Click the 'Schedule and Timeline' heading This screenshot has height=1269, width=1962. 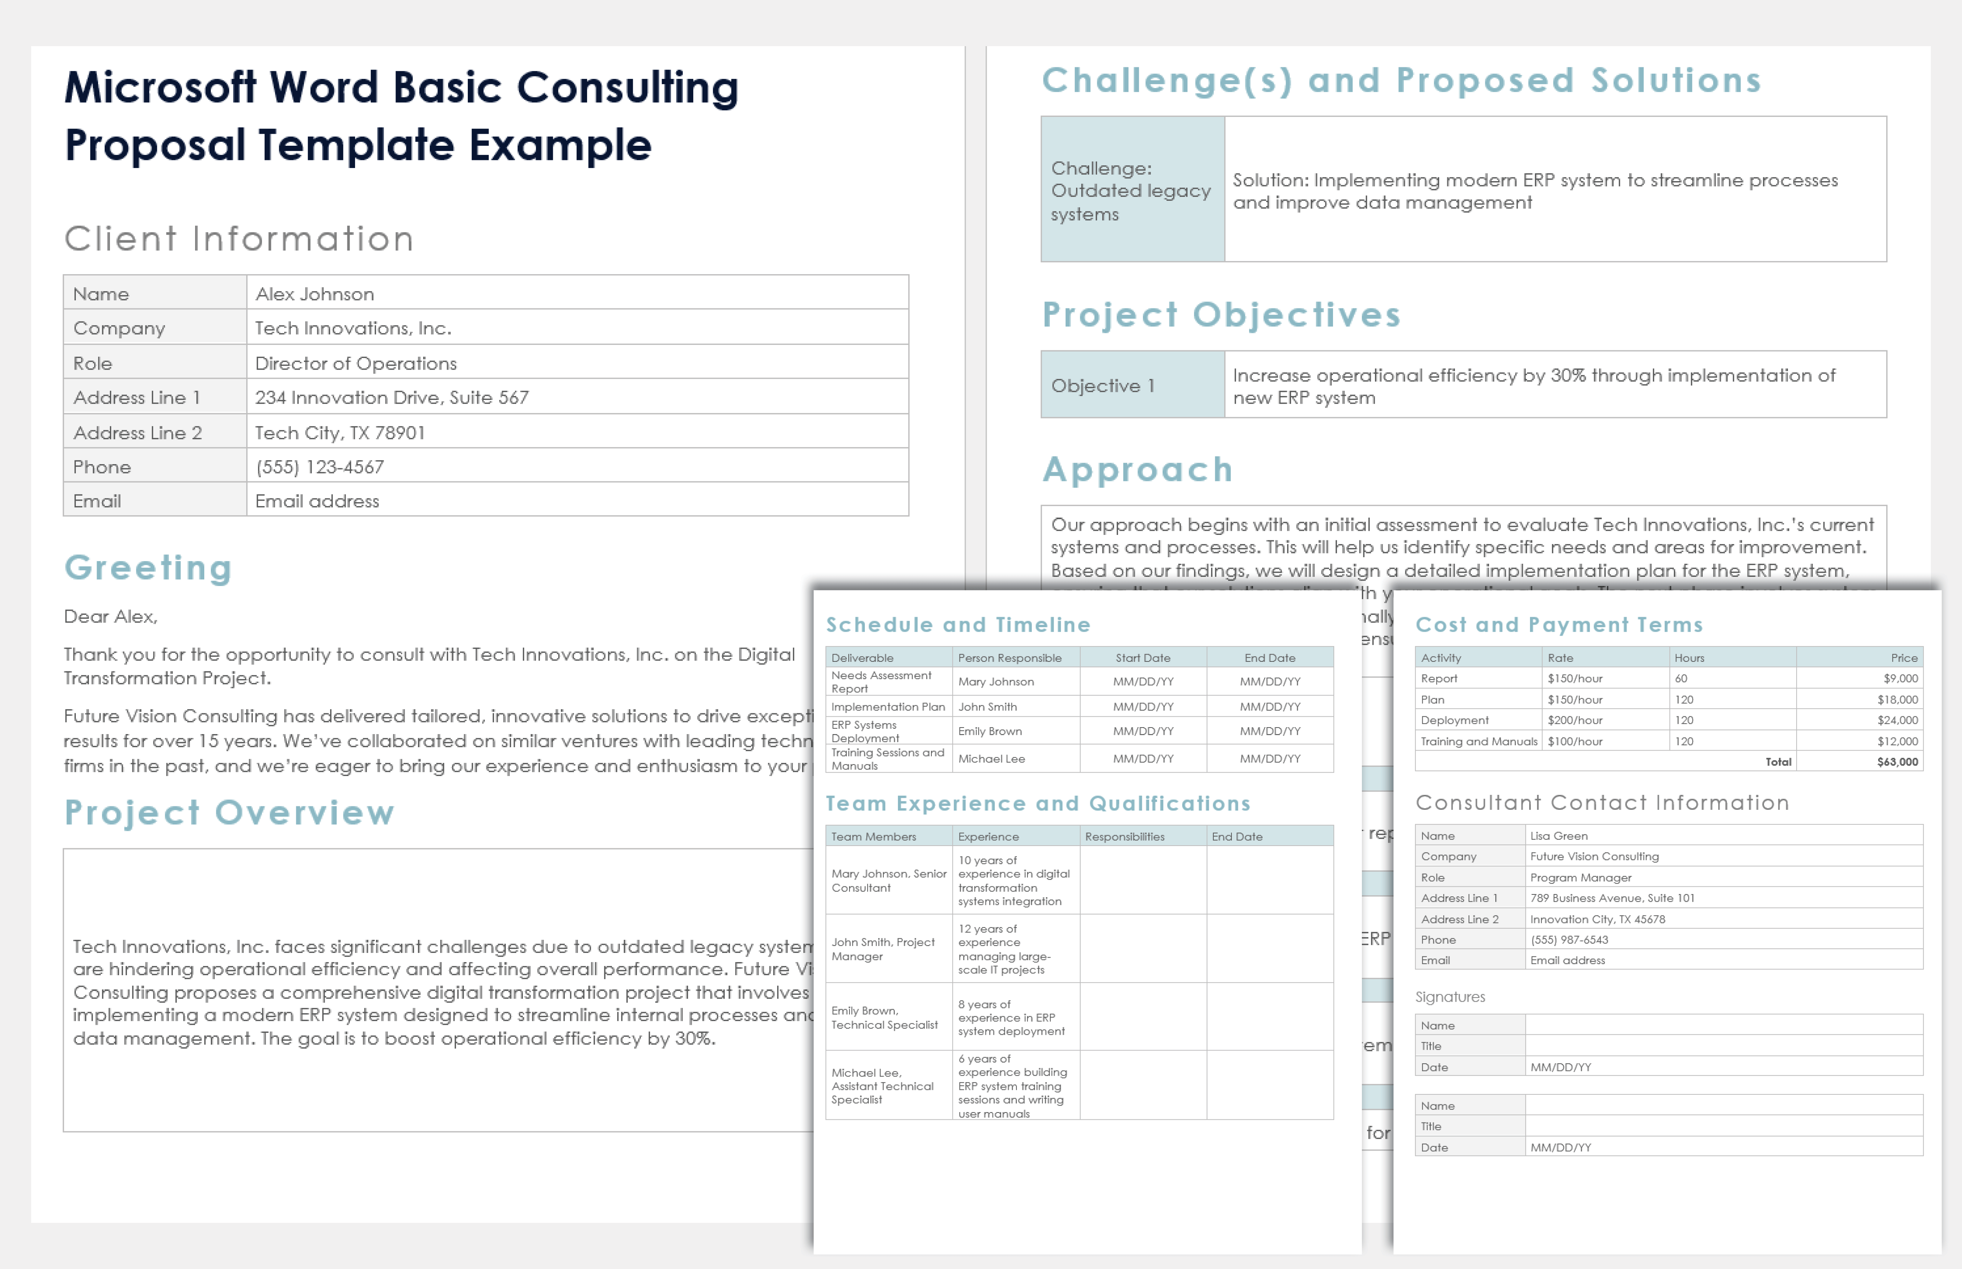[958, 625]
